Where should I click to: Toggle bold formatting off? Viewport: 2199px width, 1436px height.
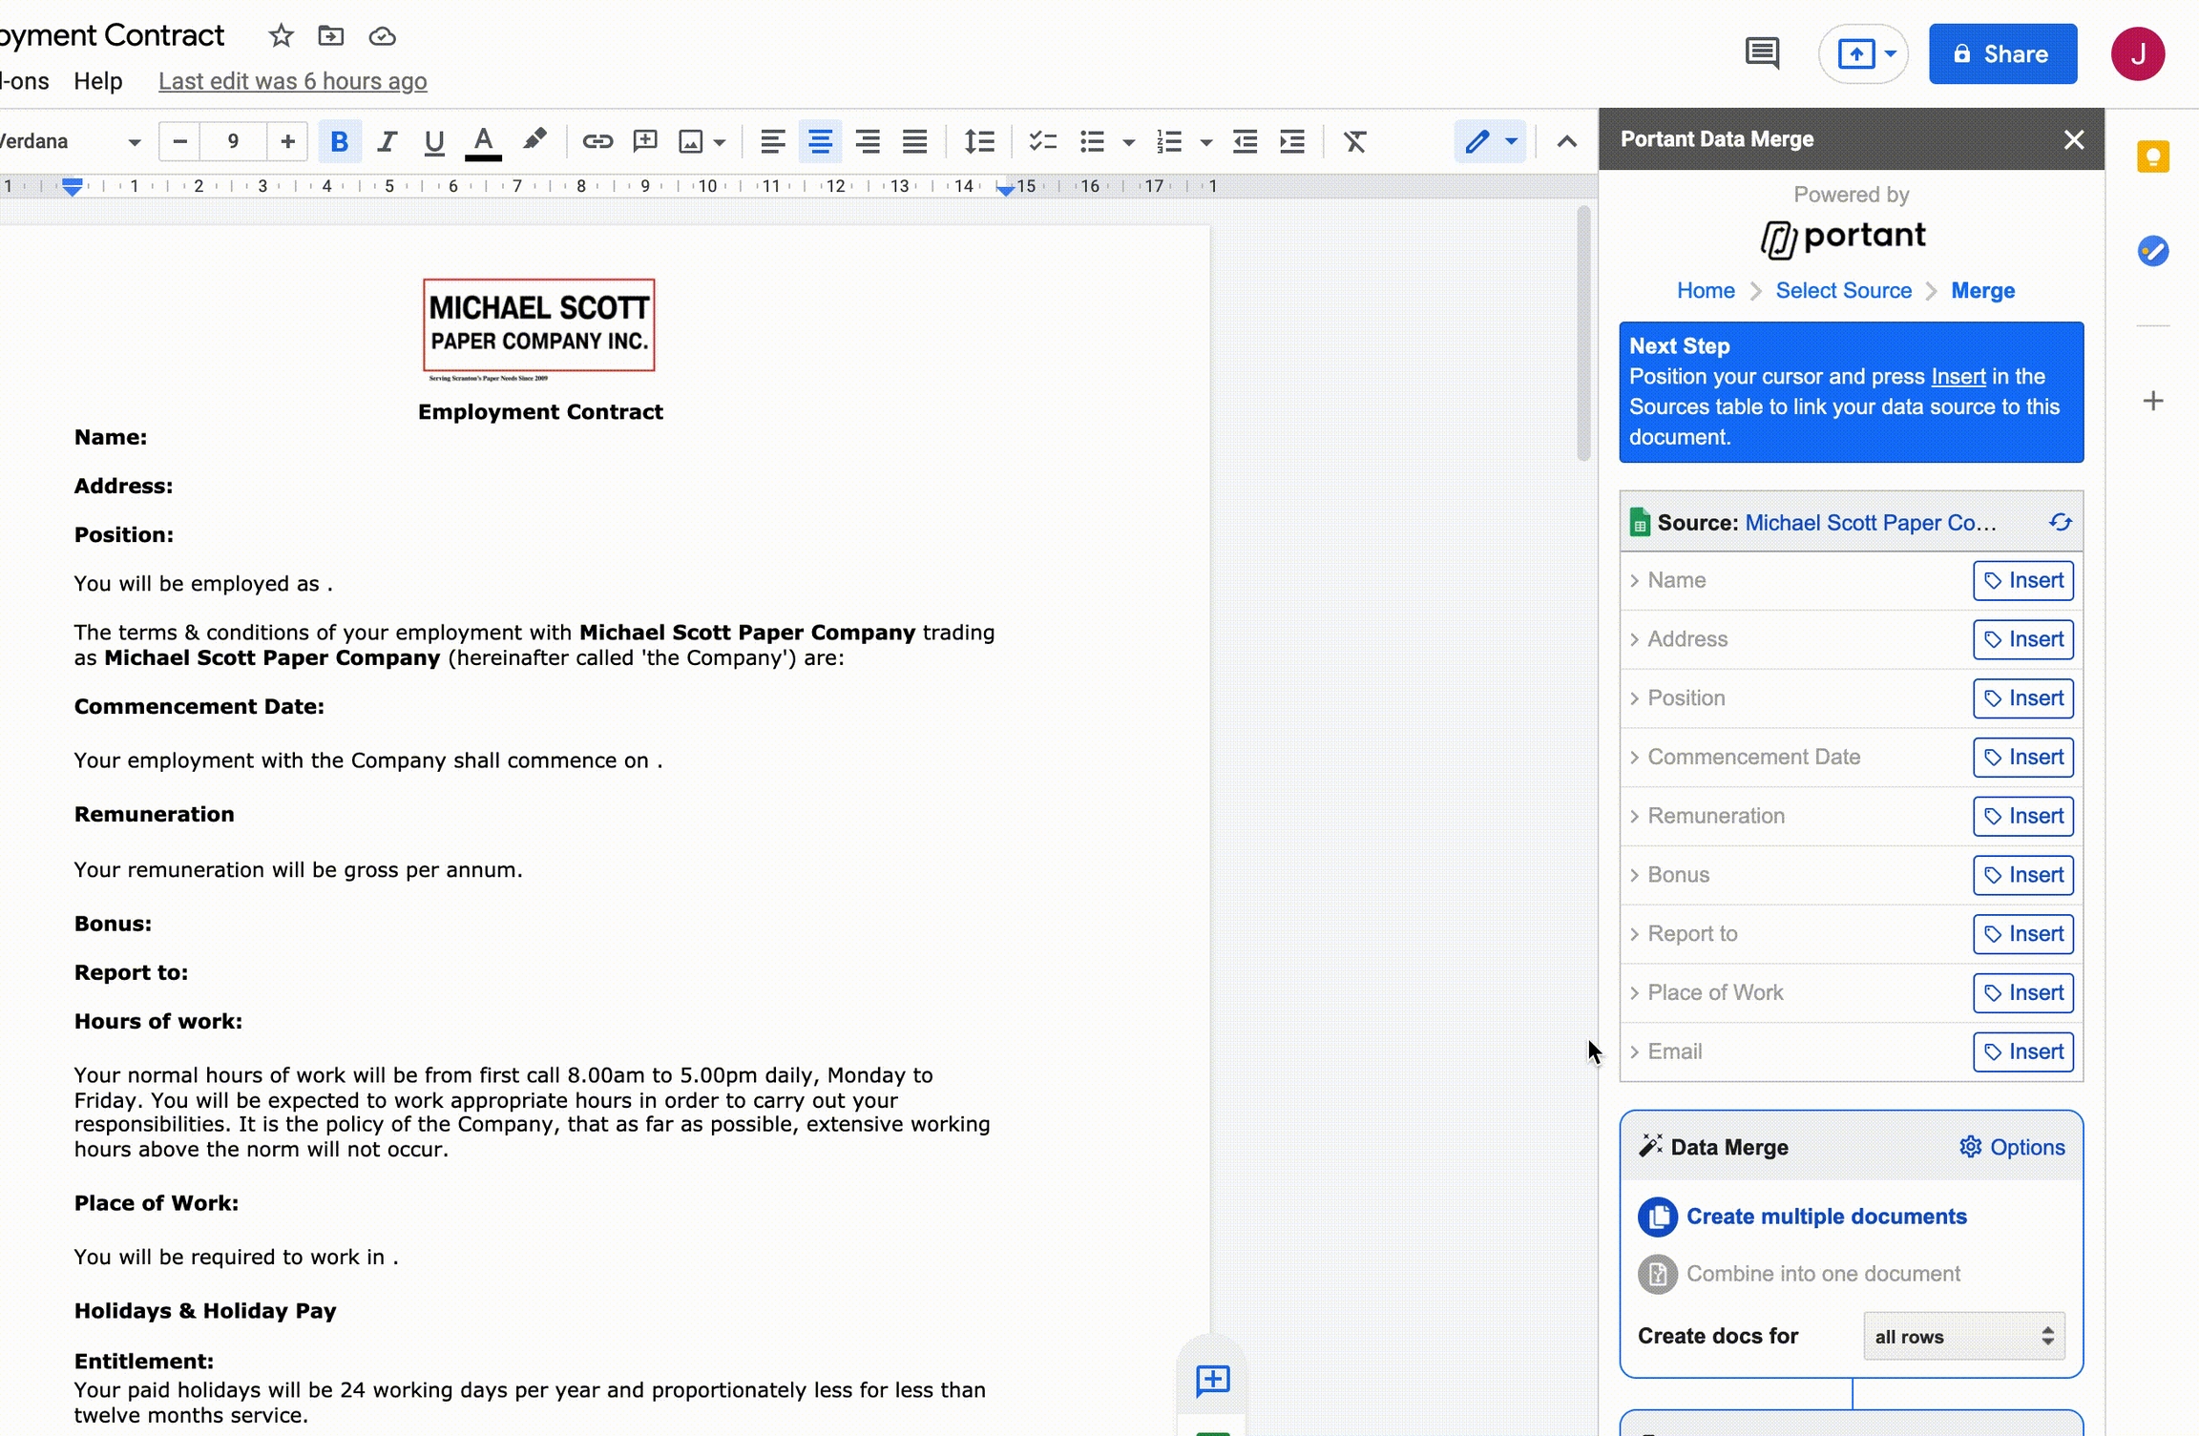339,141
